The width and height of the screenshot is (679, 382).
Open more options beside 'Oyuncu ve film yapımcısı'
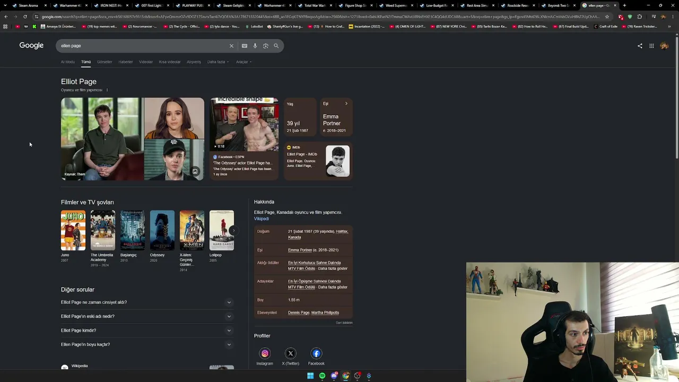click(107, 90)
